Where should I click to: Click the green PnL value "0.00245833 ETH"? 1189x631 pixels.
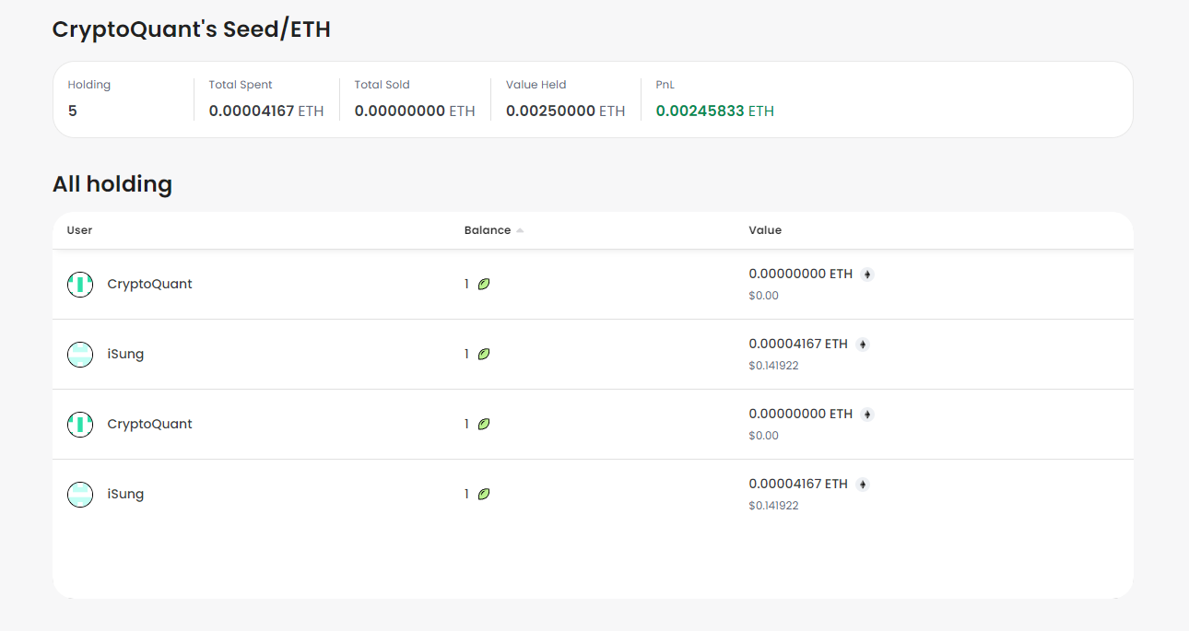pos(715,111)
